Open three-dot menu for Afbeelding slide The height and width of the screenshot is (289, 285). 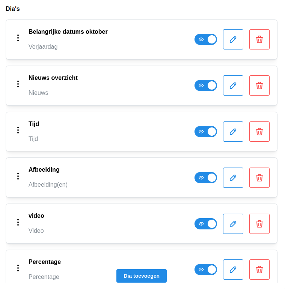coord(18,176)
